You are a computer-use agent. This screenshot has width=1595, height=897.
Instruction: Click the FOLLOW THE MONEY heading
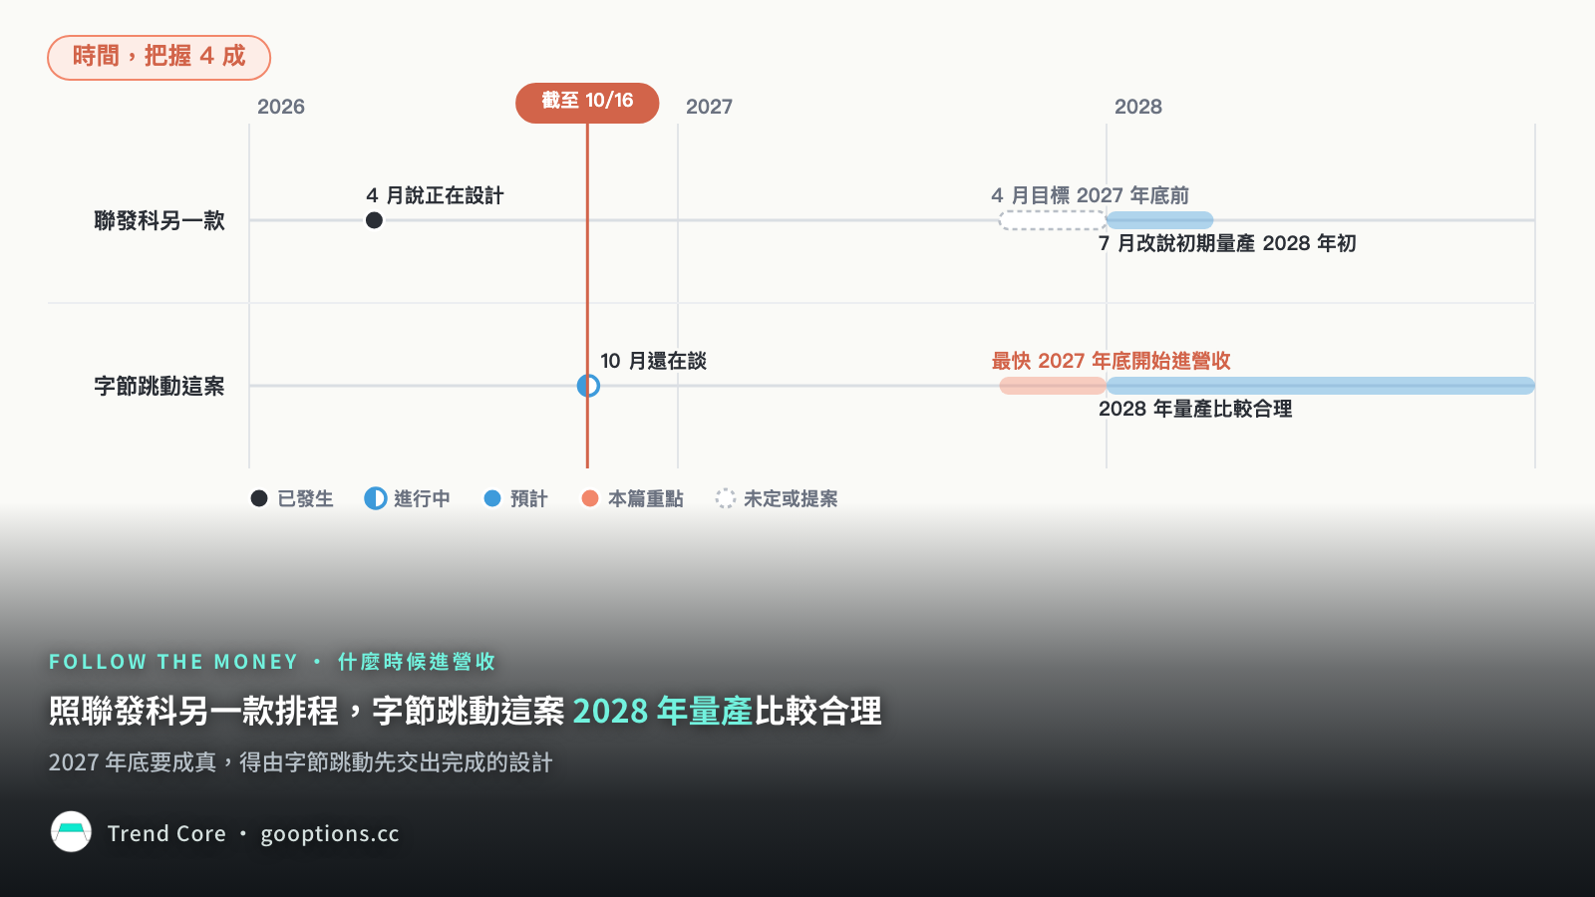(x=174, y=662)
